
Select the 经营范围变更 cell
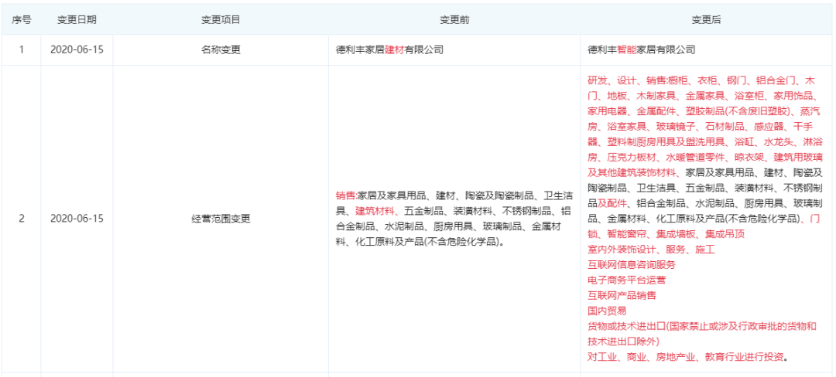pos(220,219)
